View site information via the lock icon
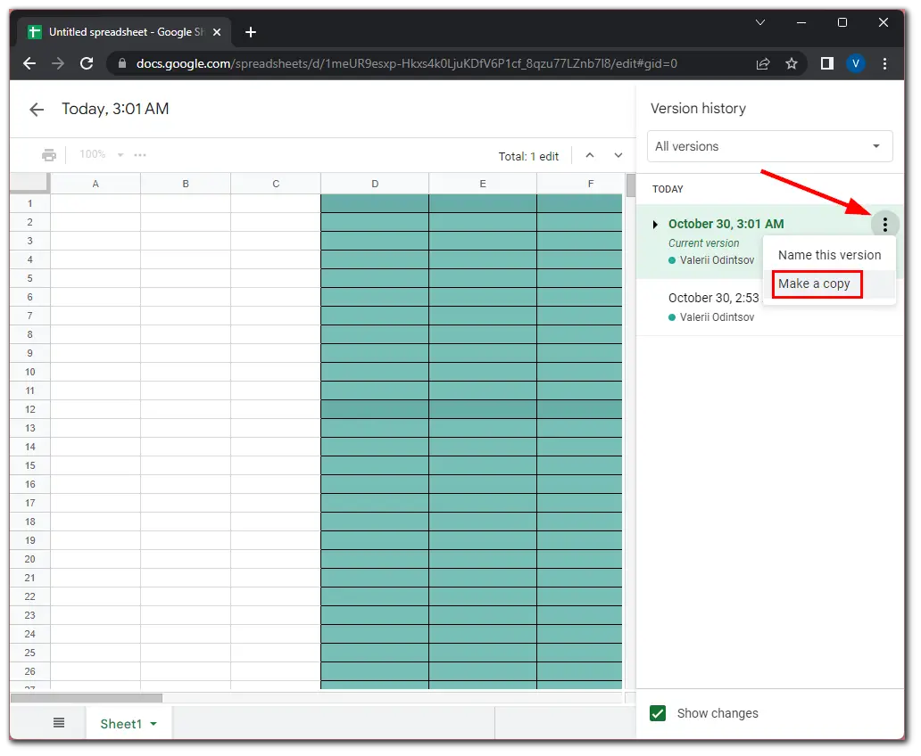The height and width of the screenshot is (756, 921). (122, 63)
